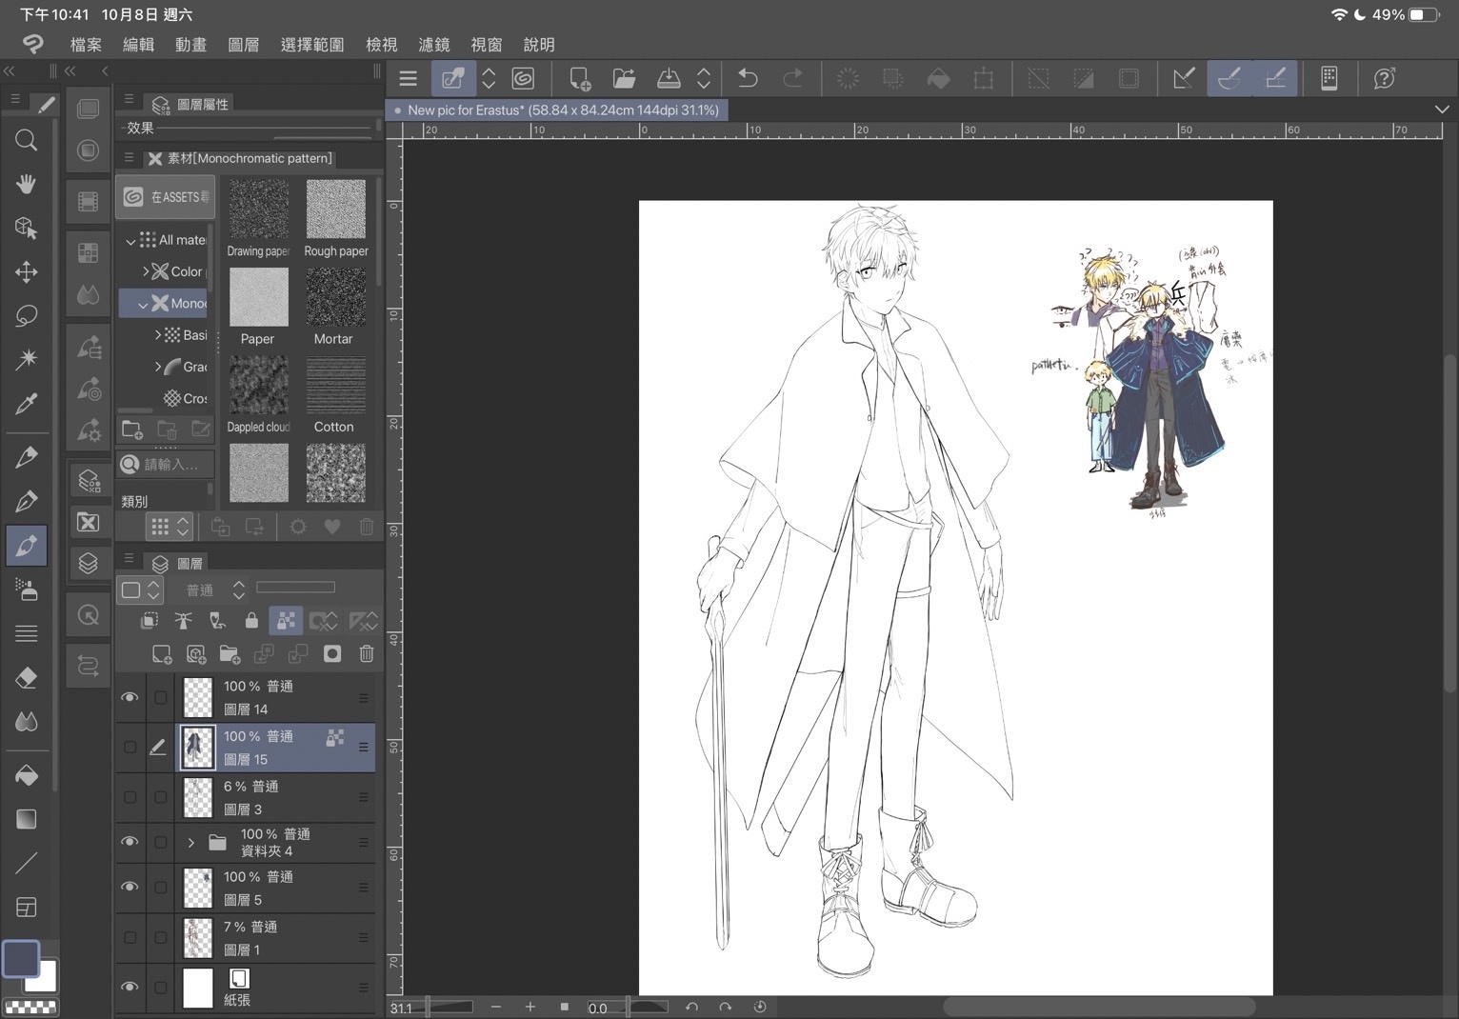Expand the Color pattern material folder
The width and height of the screenshot is (1459, 1019).
coord(146,271)
